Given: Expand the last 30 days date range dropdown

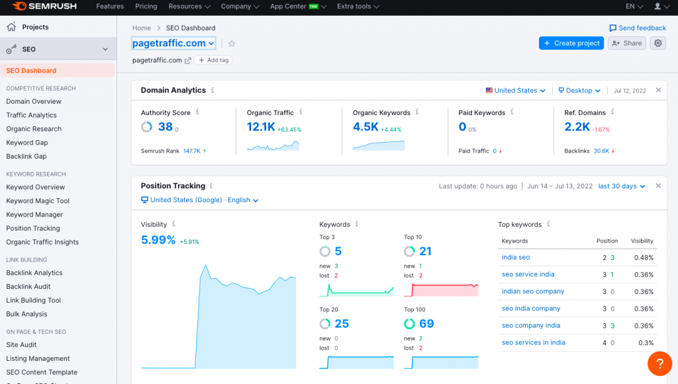Looking at the screenshot, I should (x=621, y=186).
